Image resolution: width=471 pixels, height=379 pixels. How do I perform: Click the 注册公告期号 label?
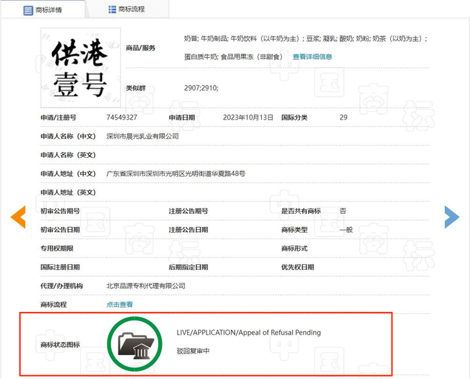point(188,211)
